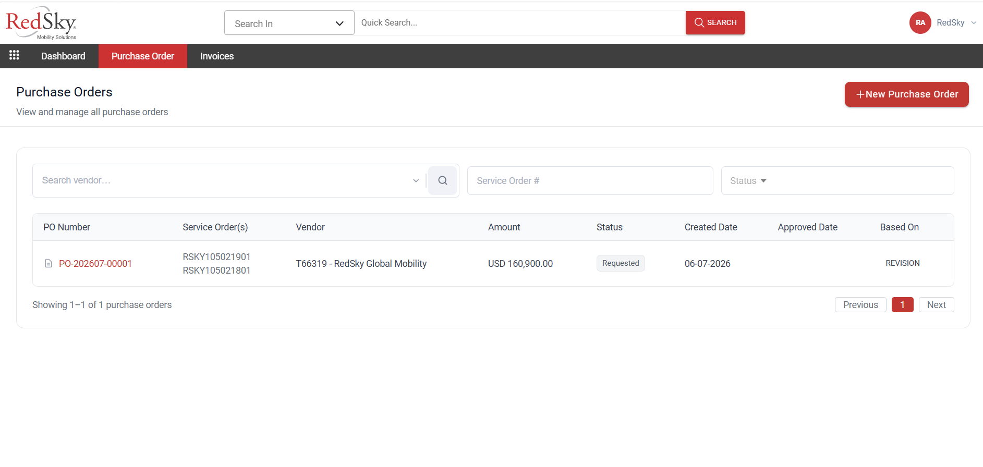Click the PO Number column header

point(67,227)
